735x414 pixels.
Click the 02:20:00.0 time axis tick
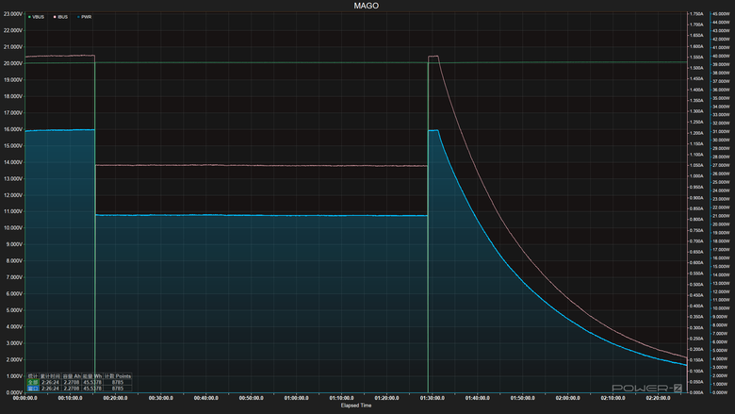point(658,398)
